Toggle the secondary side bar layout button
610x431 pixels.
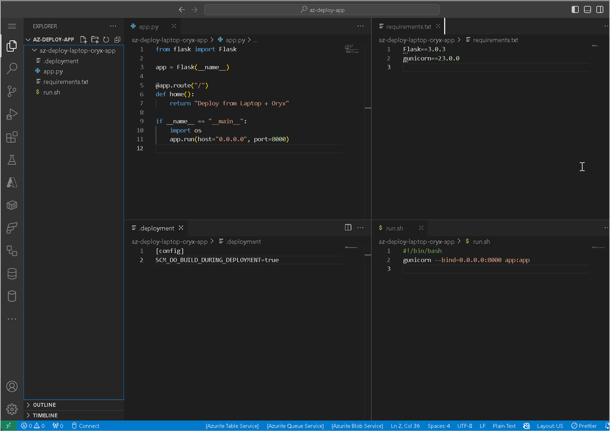click(599, 10)
